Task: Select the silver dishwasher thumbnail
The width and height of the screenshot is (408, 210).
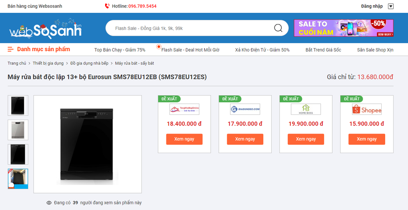Action: click(x=18, y=130)
